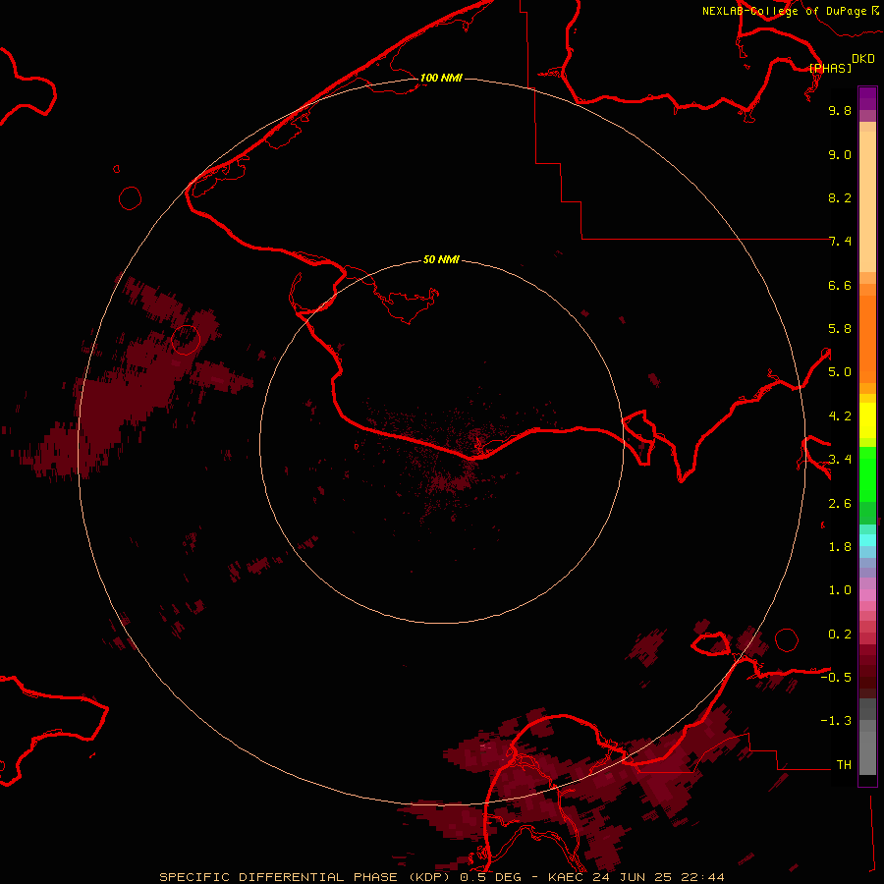Pick the bright green color bar segment
884x884 pixels.
coord(867,473)
